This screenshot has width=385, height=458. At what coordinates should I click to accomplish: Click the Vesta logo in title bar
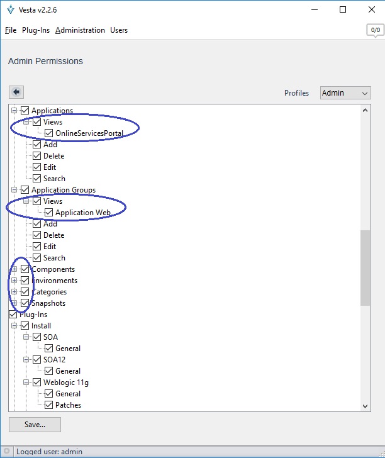(x=11, y=10)
